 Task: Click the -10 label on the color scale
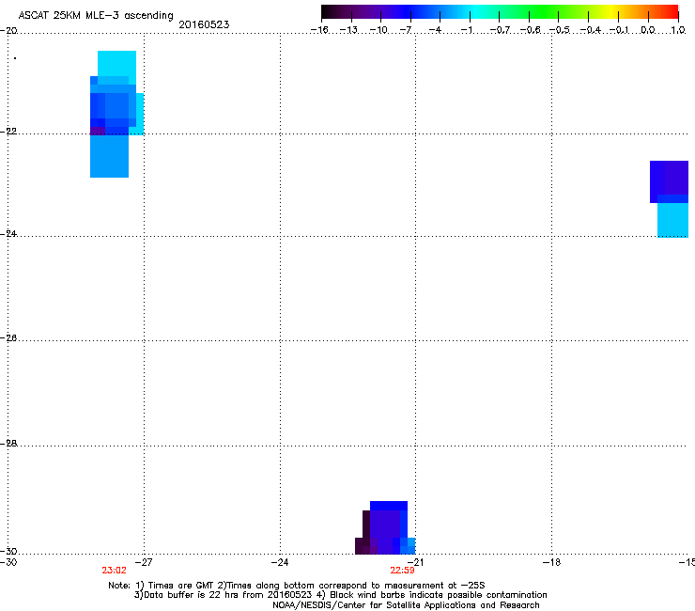coord(378,30)
